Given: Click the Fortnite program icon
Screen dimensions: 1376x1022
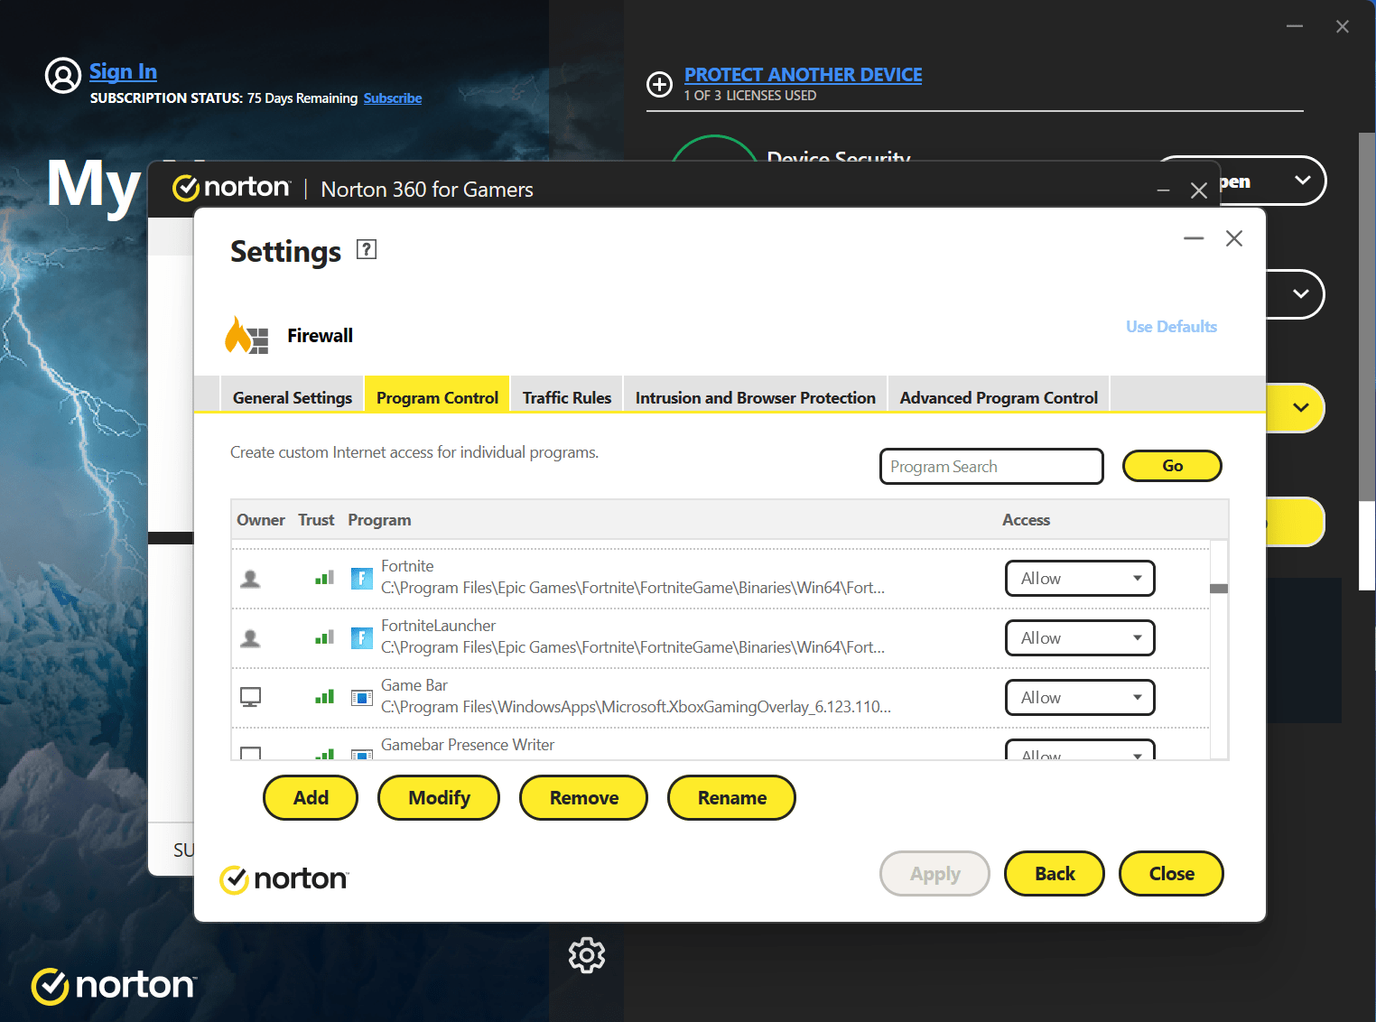Looking at the screenshot, I should click(361, 578).
